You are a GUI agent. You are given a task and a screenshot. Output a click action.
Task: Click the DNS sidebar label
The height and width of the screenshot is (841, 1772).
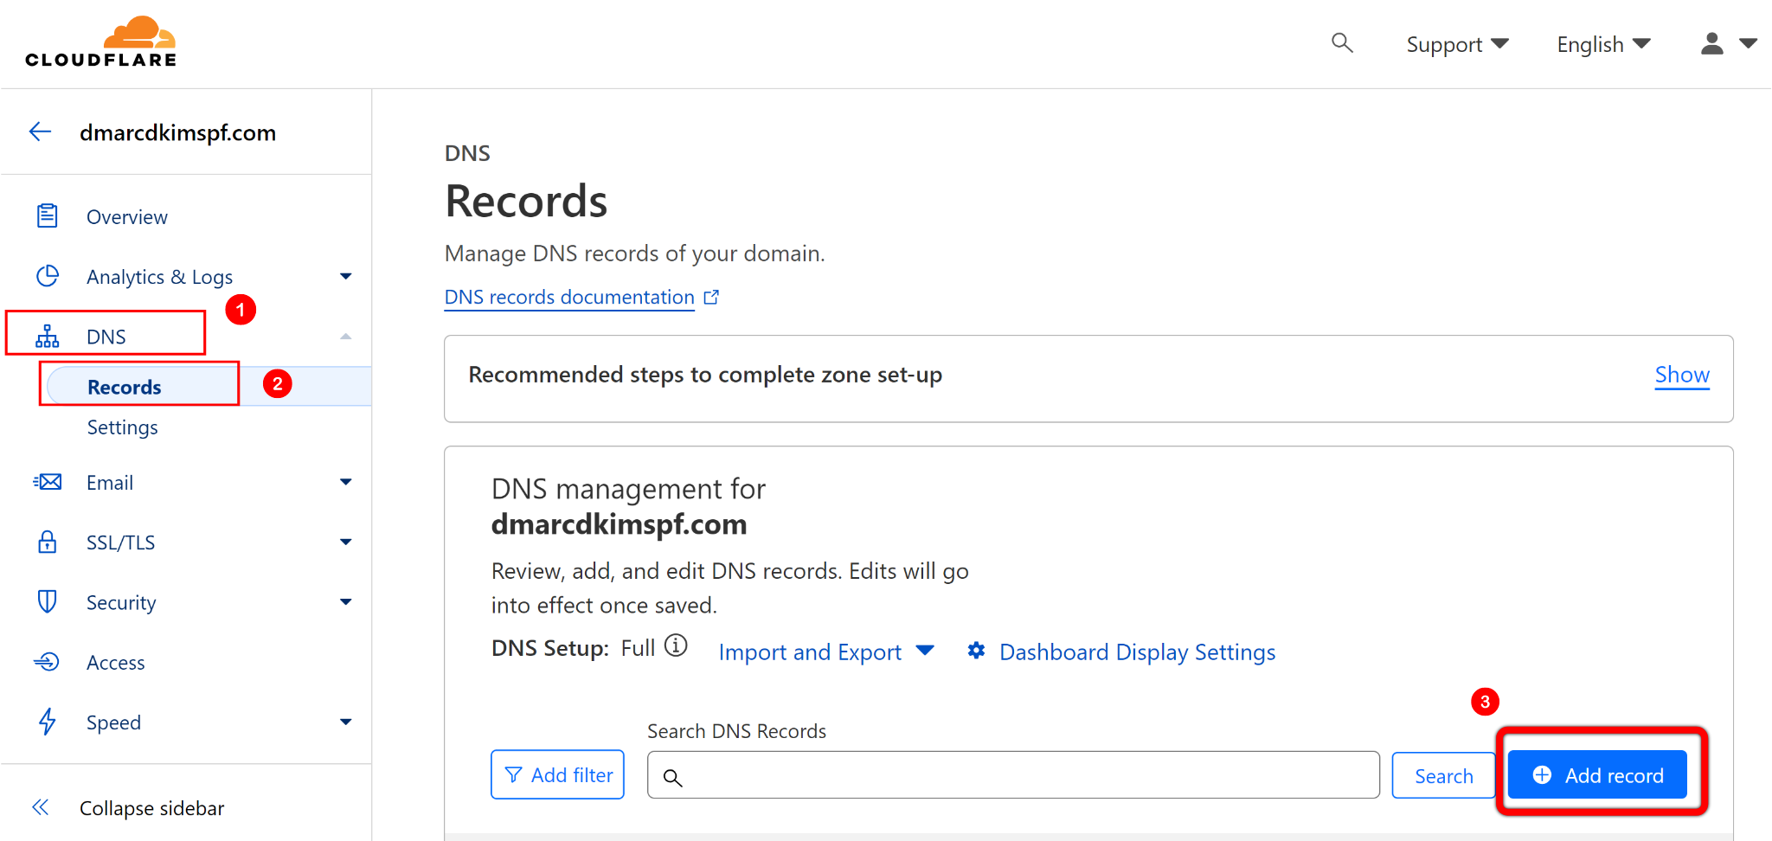(106, 337)
